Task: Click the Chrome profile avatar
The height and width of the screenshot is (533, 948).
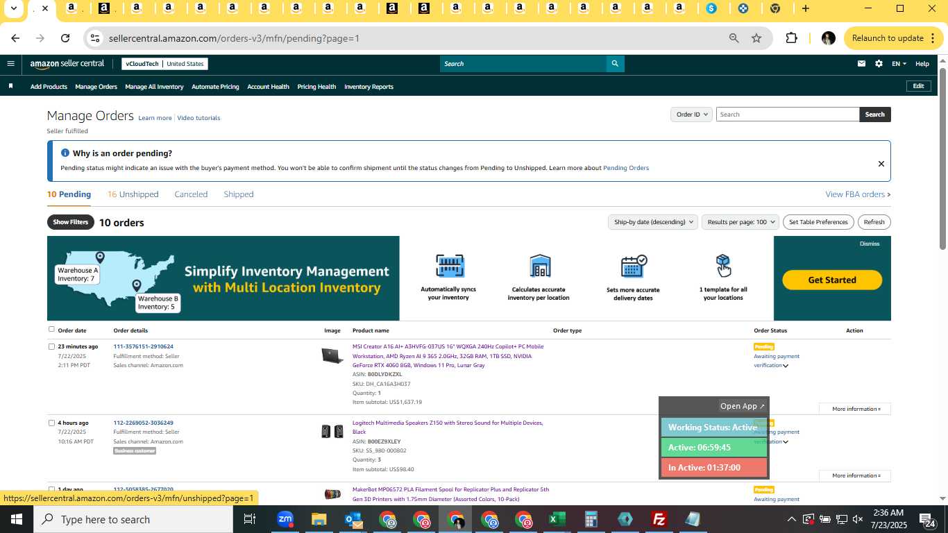Action: pyautogui.click(x=828, y=38)
